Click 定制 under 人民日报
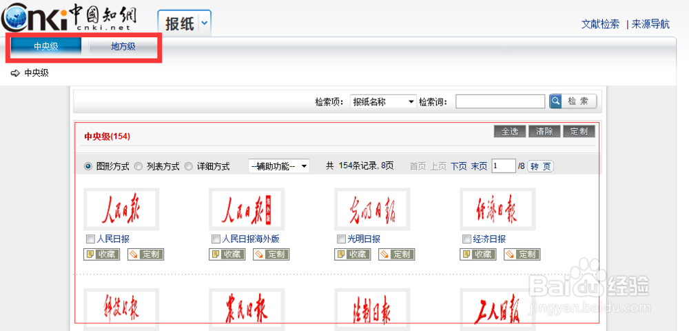689x331 pixels. click(x=146, y=254)
